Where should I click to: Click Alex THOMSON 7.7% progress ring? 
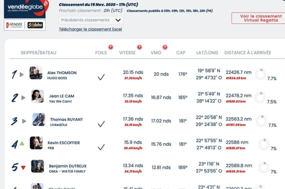tap(260, 74)
